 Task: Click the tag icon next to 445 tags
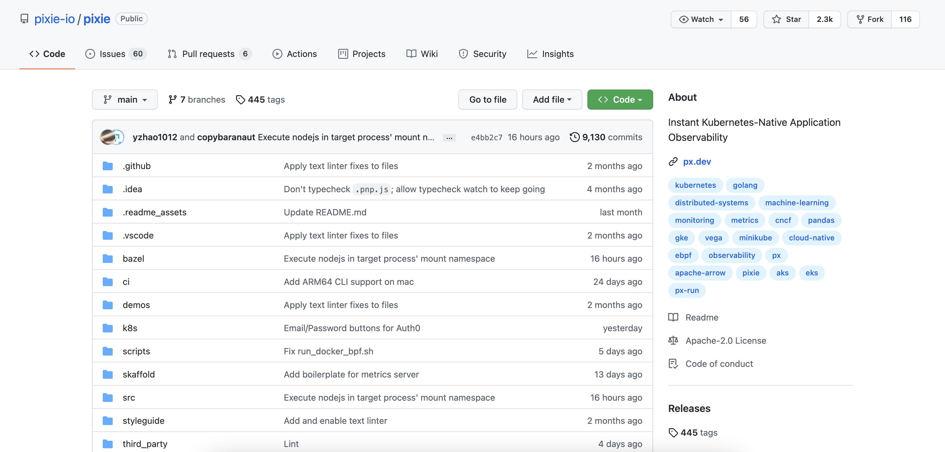pos(240,100)
